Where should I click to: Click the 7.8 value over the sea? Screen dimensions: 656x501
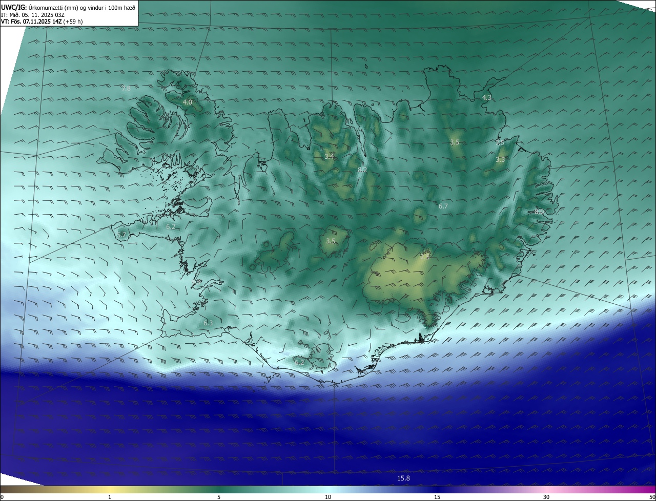click(x=126, y=88)
